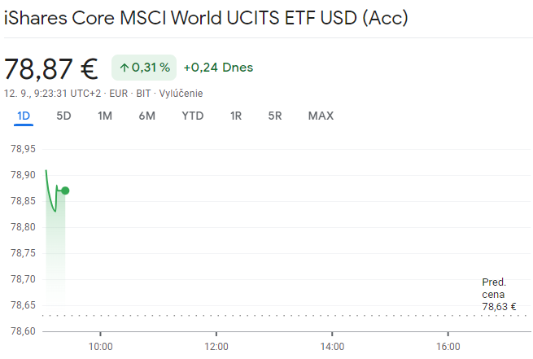Click the +0,24 Dnes change label
The image size is (533, 359).
pos(218,68)
